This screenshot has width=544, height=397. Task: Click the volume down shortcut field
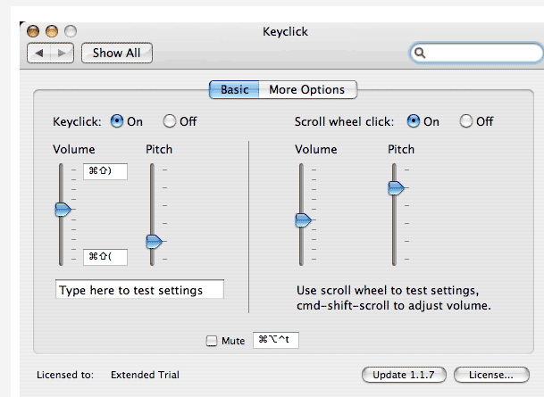(x=105, y=257)
